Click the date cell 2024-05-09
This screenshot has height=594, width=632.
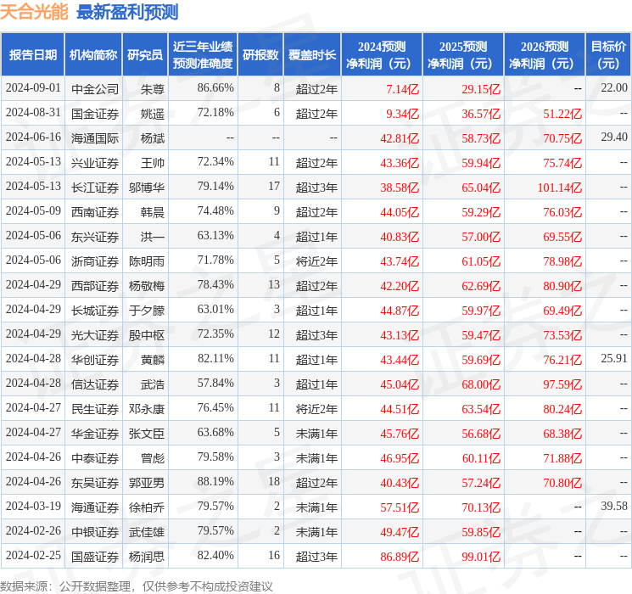click(x=33, y=211)
